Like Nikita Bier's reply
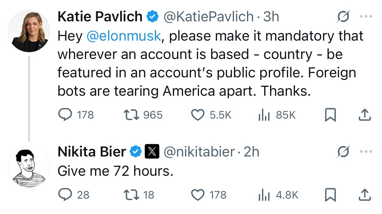382x214 pixels. click(x=198, y=195)
